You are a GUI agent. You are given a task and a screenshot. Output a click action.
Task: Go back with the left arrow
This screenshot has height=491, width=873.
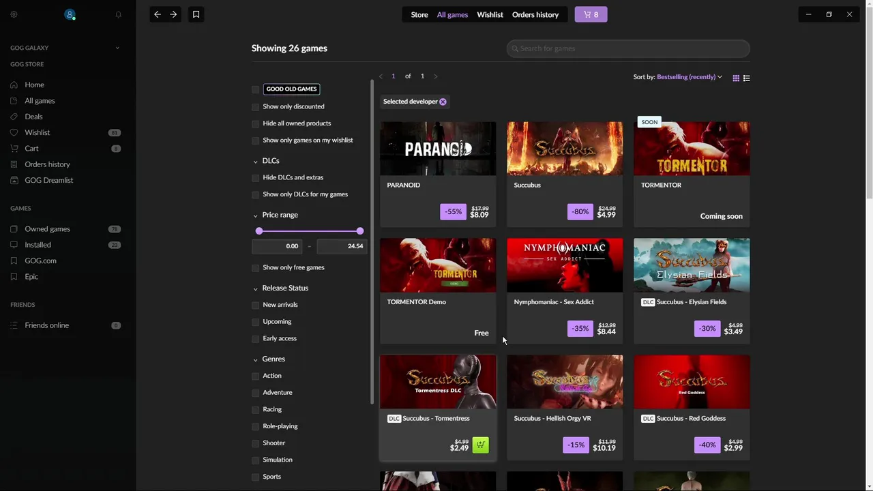point(158,14)
